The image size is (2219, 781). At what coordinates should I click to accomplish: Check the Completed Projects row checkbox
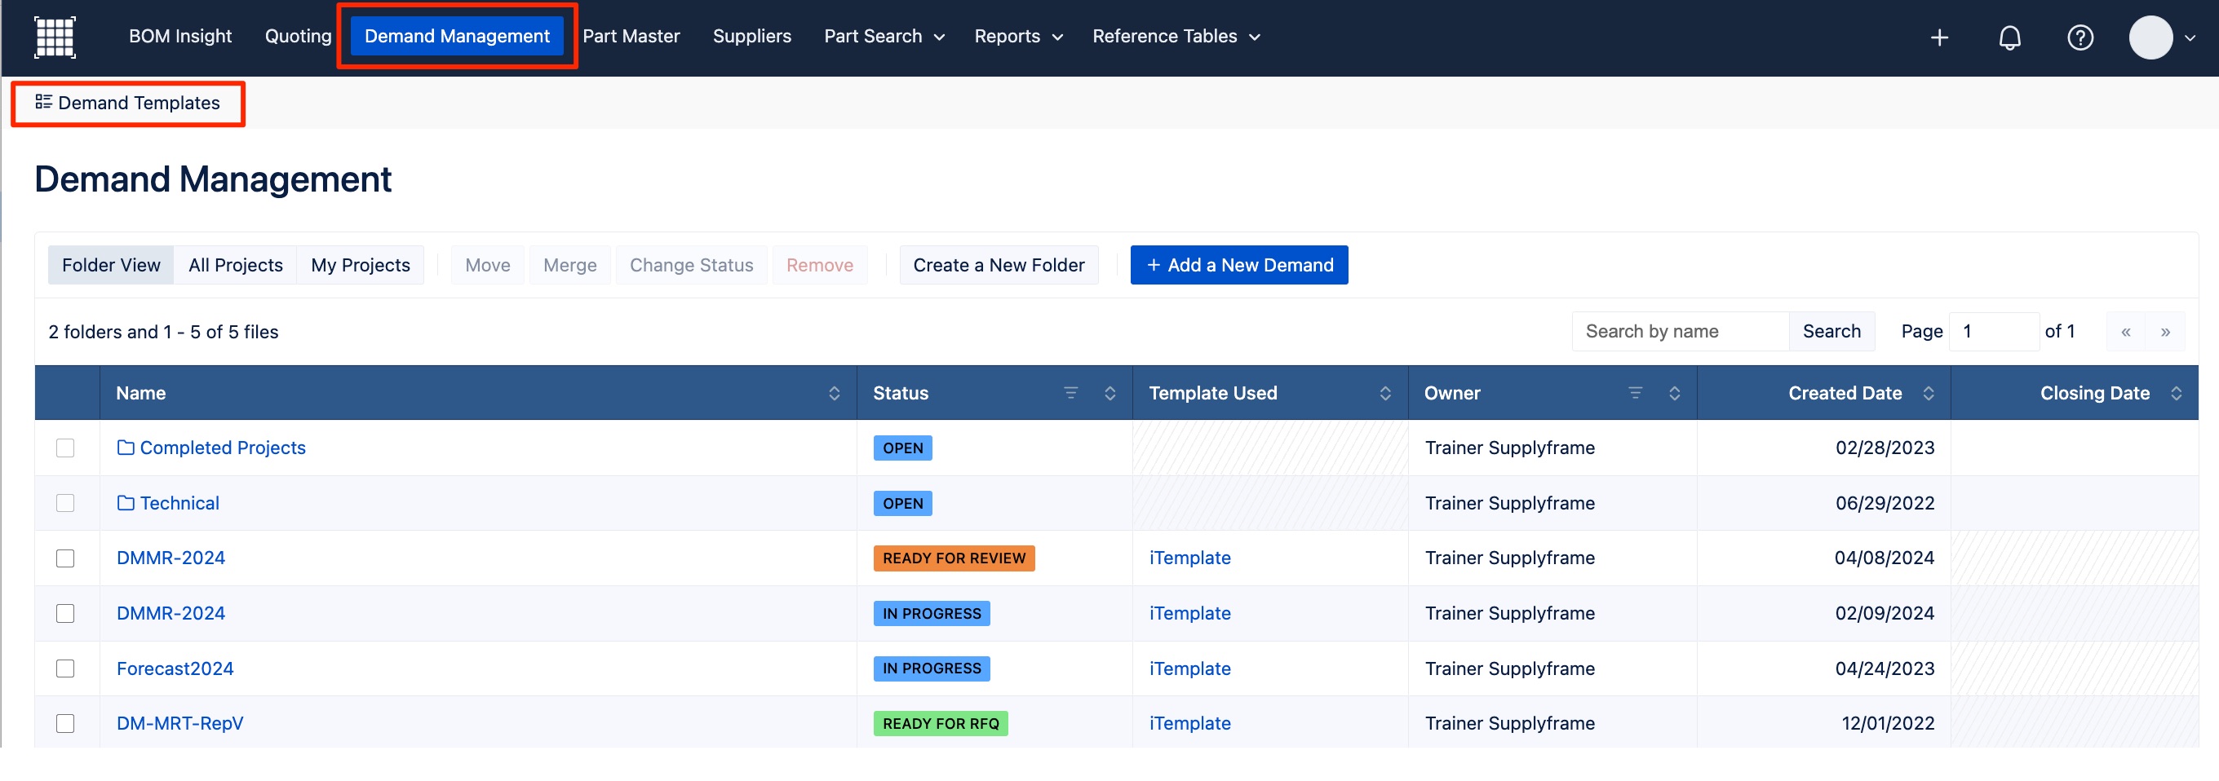click(65, 448)
